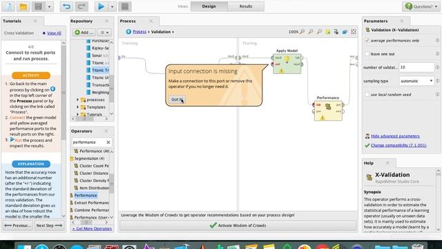Toggle use local random seed checkbox
Screen dimensions: 442x249
[367, 95]
